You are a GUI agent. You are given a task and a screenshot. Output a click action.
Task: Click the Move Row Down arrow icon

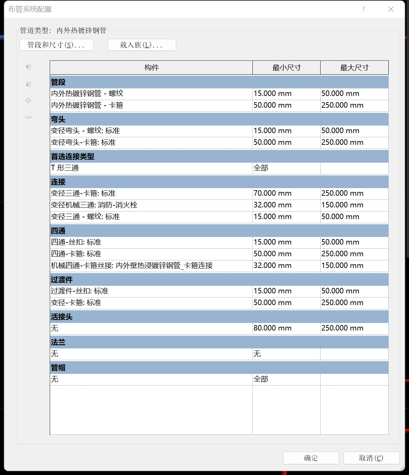(x=29, y=84)
